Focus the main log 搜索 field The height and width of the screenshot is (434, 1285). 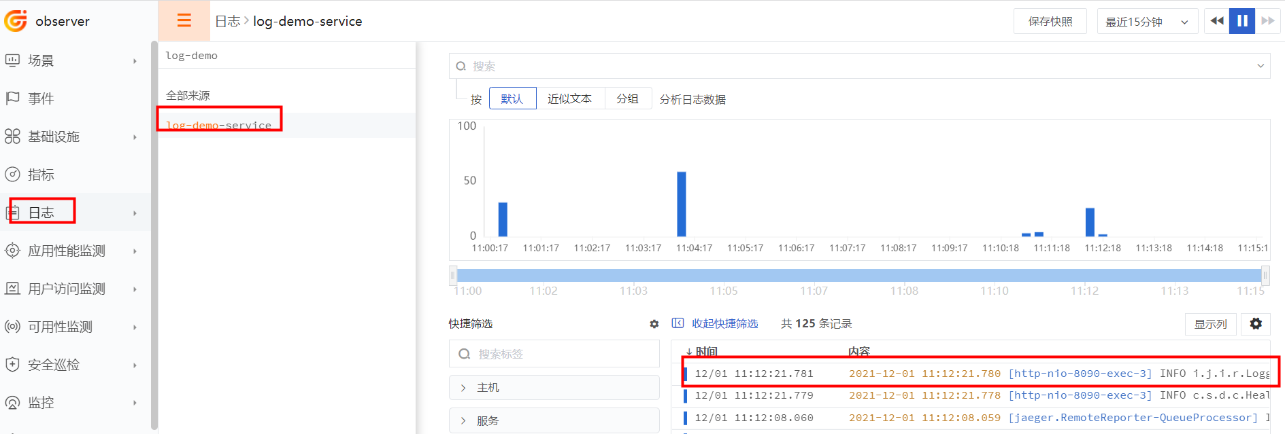859,66
